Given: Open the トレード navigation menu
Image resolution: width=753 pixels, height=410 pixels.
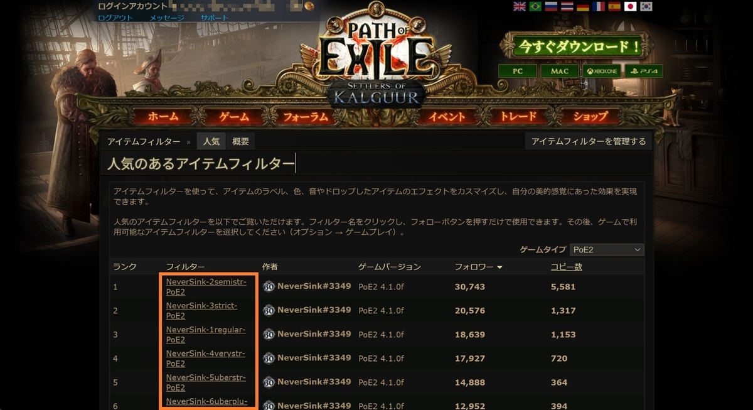Looking at the screenshot, I should pyautogui.click(x=518, y=116).
